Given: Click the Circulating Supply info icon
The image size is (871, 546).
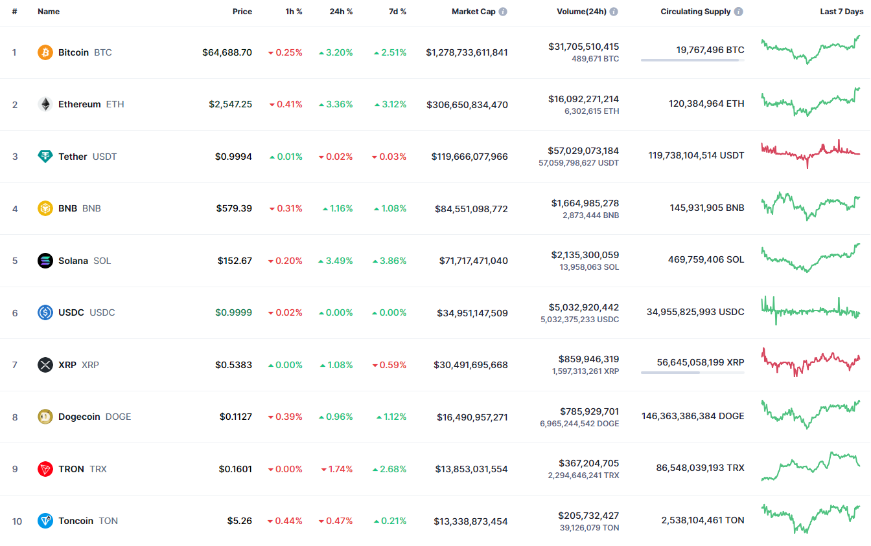Looking at the screenshot, I should coord(739,12).
